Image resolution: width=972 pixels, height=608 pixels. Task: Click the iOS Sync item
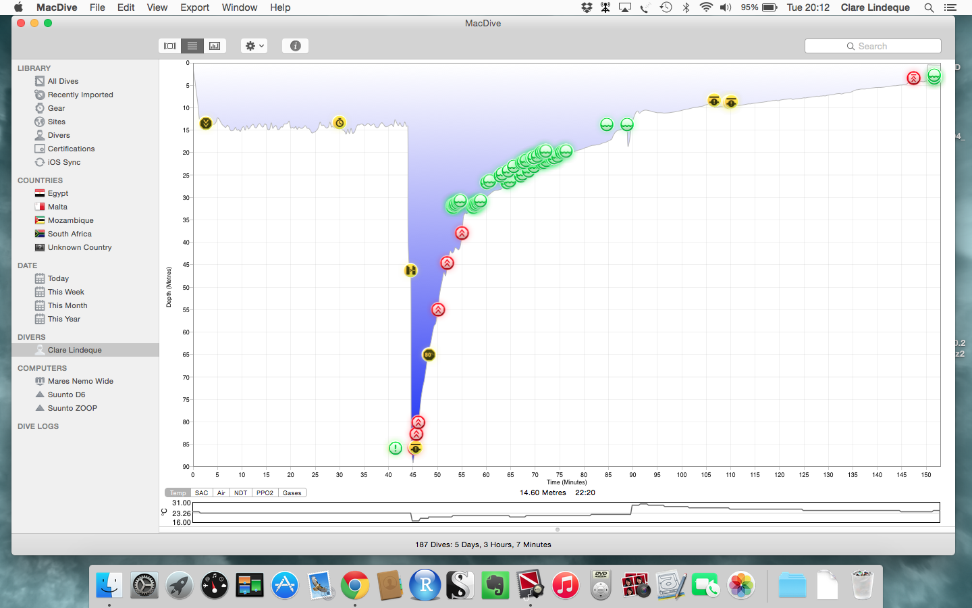(63, 162)
